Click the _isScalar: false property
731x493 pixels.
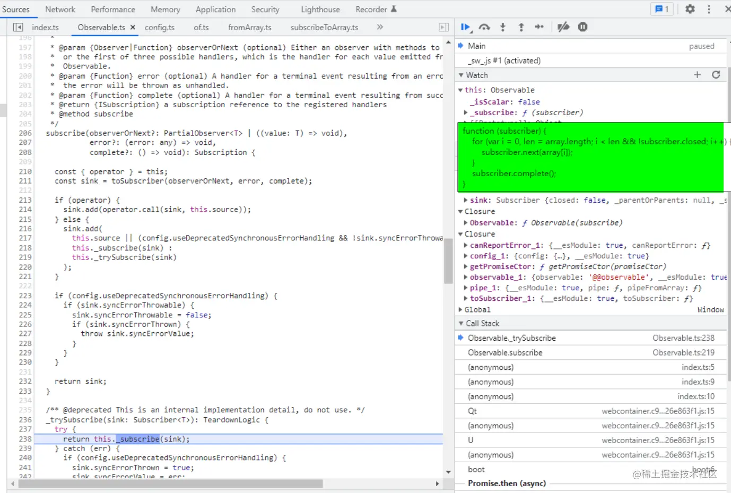pyautogui.click(x=504, y=102)
